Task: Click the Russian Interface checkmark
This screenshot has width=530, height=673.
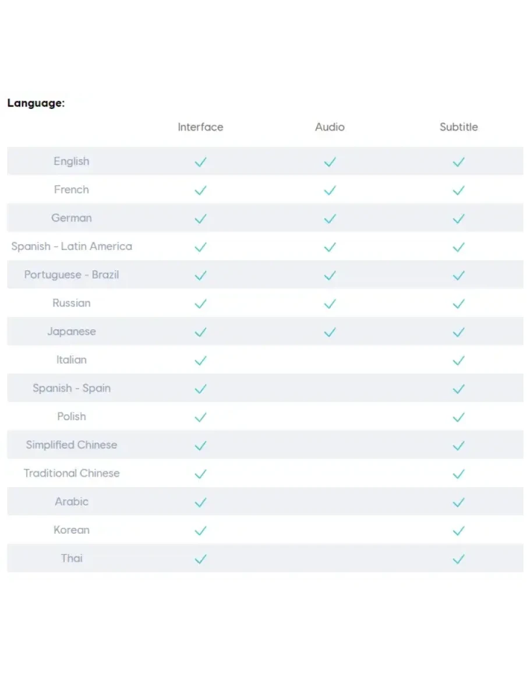Action: pyautogui.click(x=200, y=304)
